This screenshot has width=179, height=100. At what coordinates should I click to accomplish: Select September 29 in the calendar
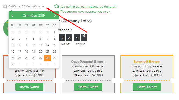(x=54, y=58)
